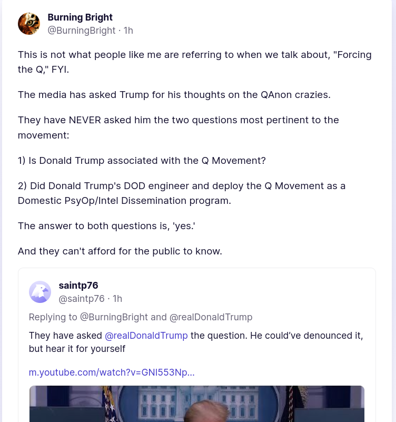Open the 1h timestamp of Burning Bright's post
The width and height of the screenshot is (396, 422).
point(128,31)
